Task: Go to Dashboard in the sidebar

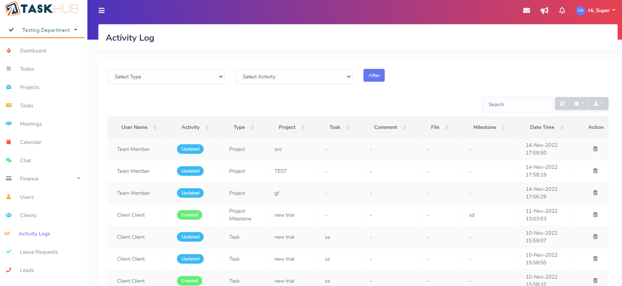Action: pos(33,51)
